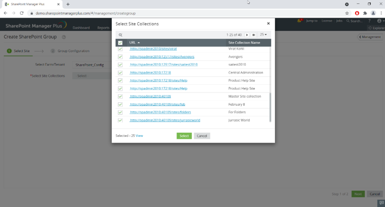Sort by Site Collection Name column
This screenshot has height=207, width=385.
click(x=244, y=43)
